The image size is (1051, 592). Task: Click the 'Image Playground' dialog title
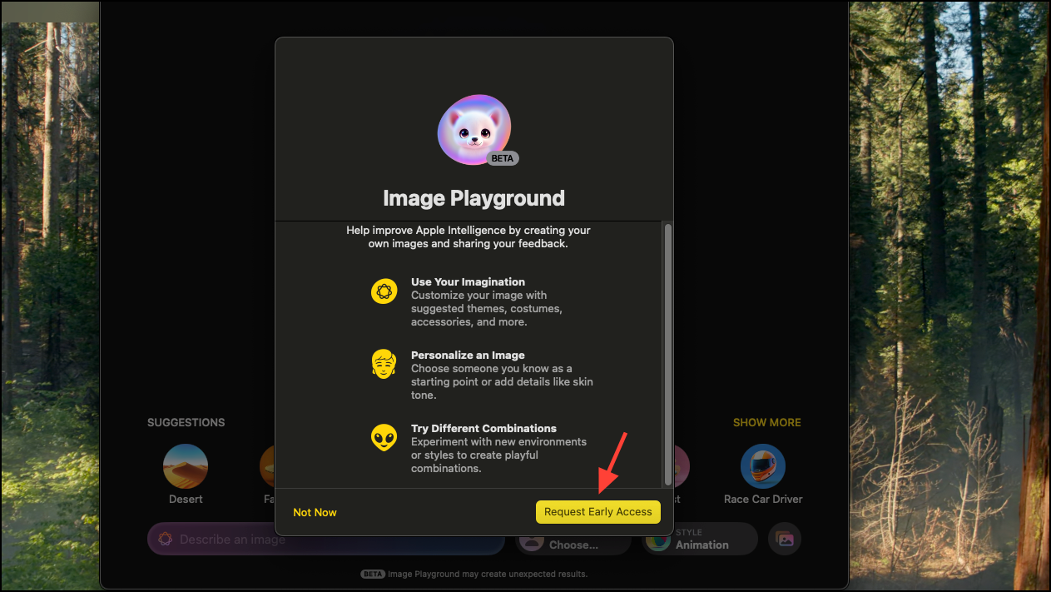click(x=473, y=198)
